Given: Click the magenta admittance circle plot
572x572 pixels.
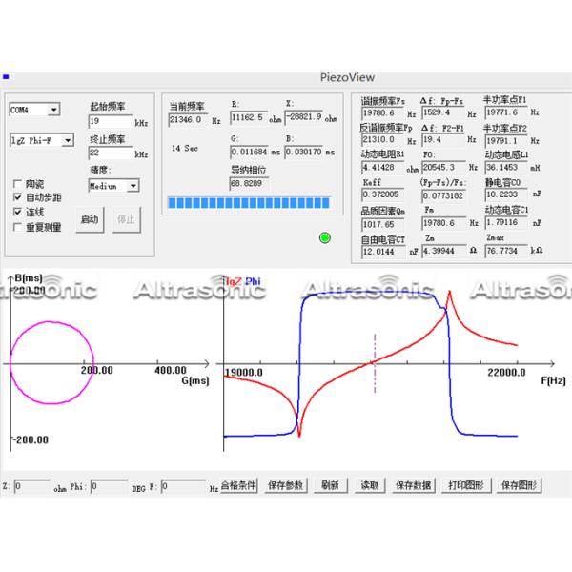Looking at the screenshot, I should pyautogui.click(x=51, y=362).
